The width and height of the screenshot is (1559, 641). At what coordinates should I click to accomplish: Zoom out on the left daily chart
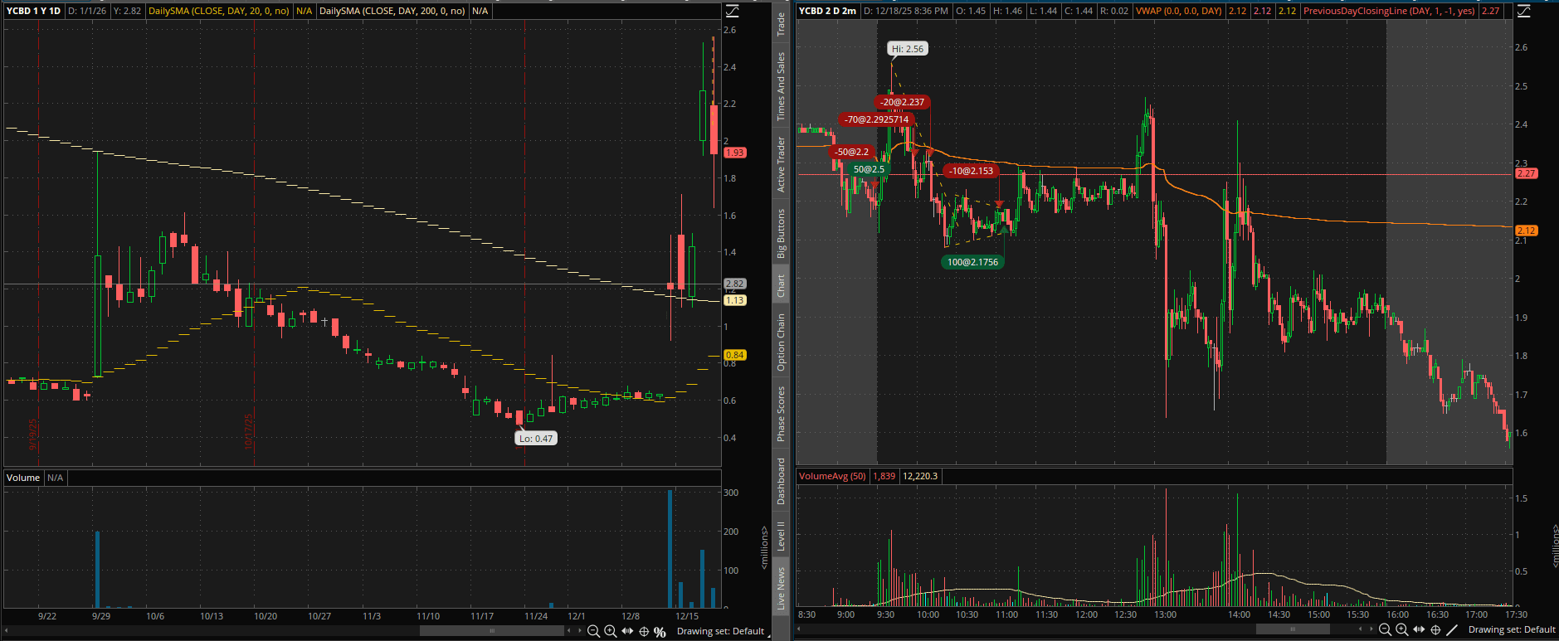click(593, 631)
